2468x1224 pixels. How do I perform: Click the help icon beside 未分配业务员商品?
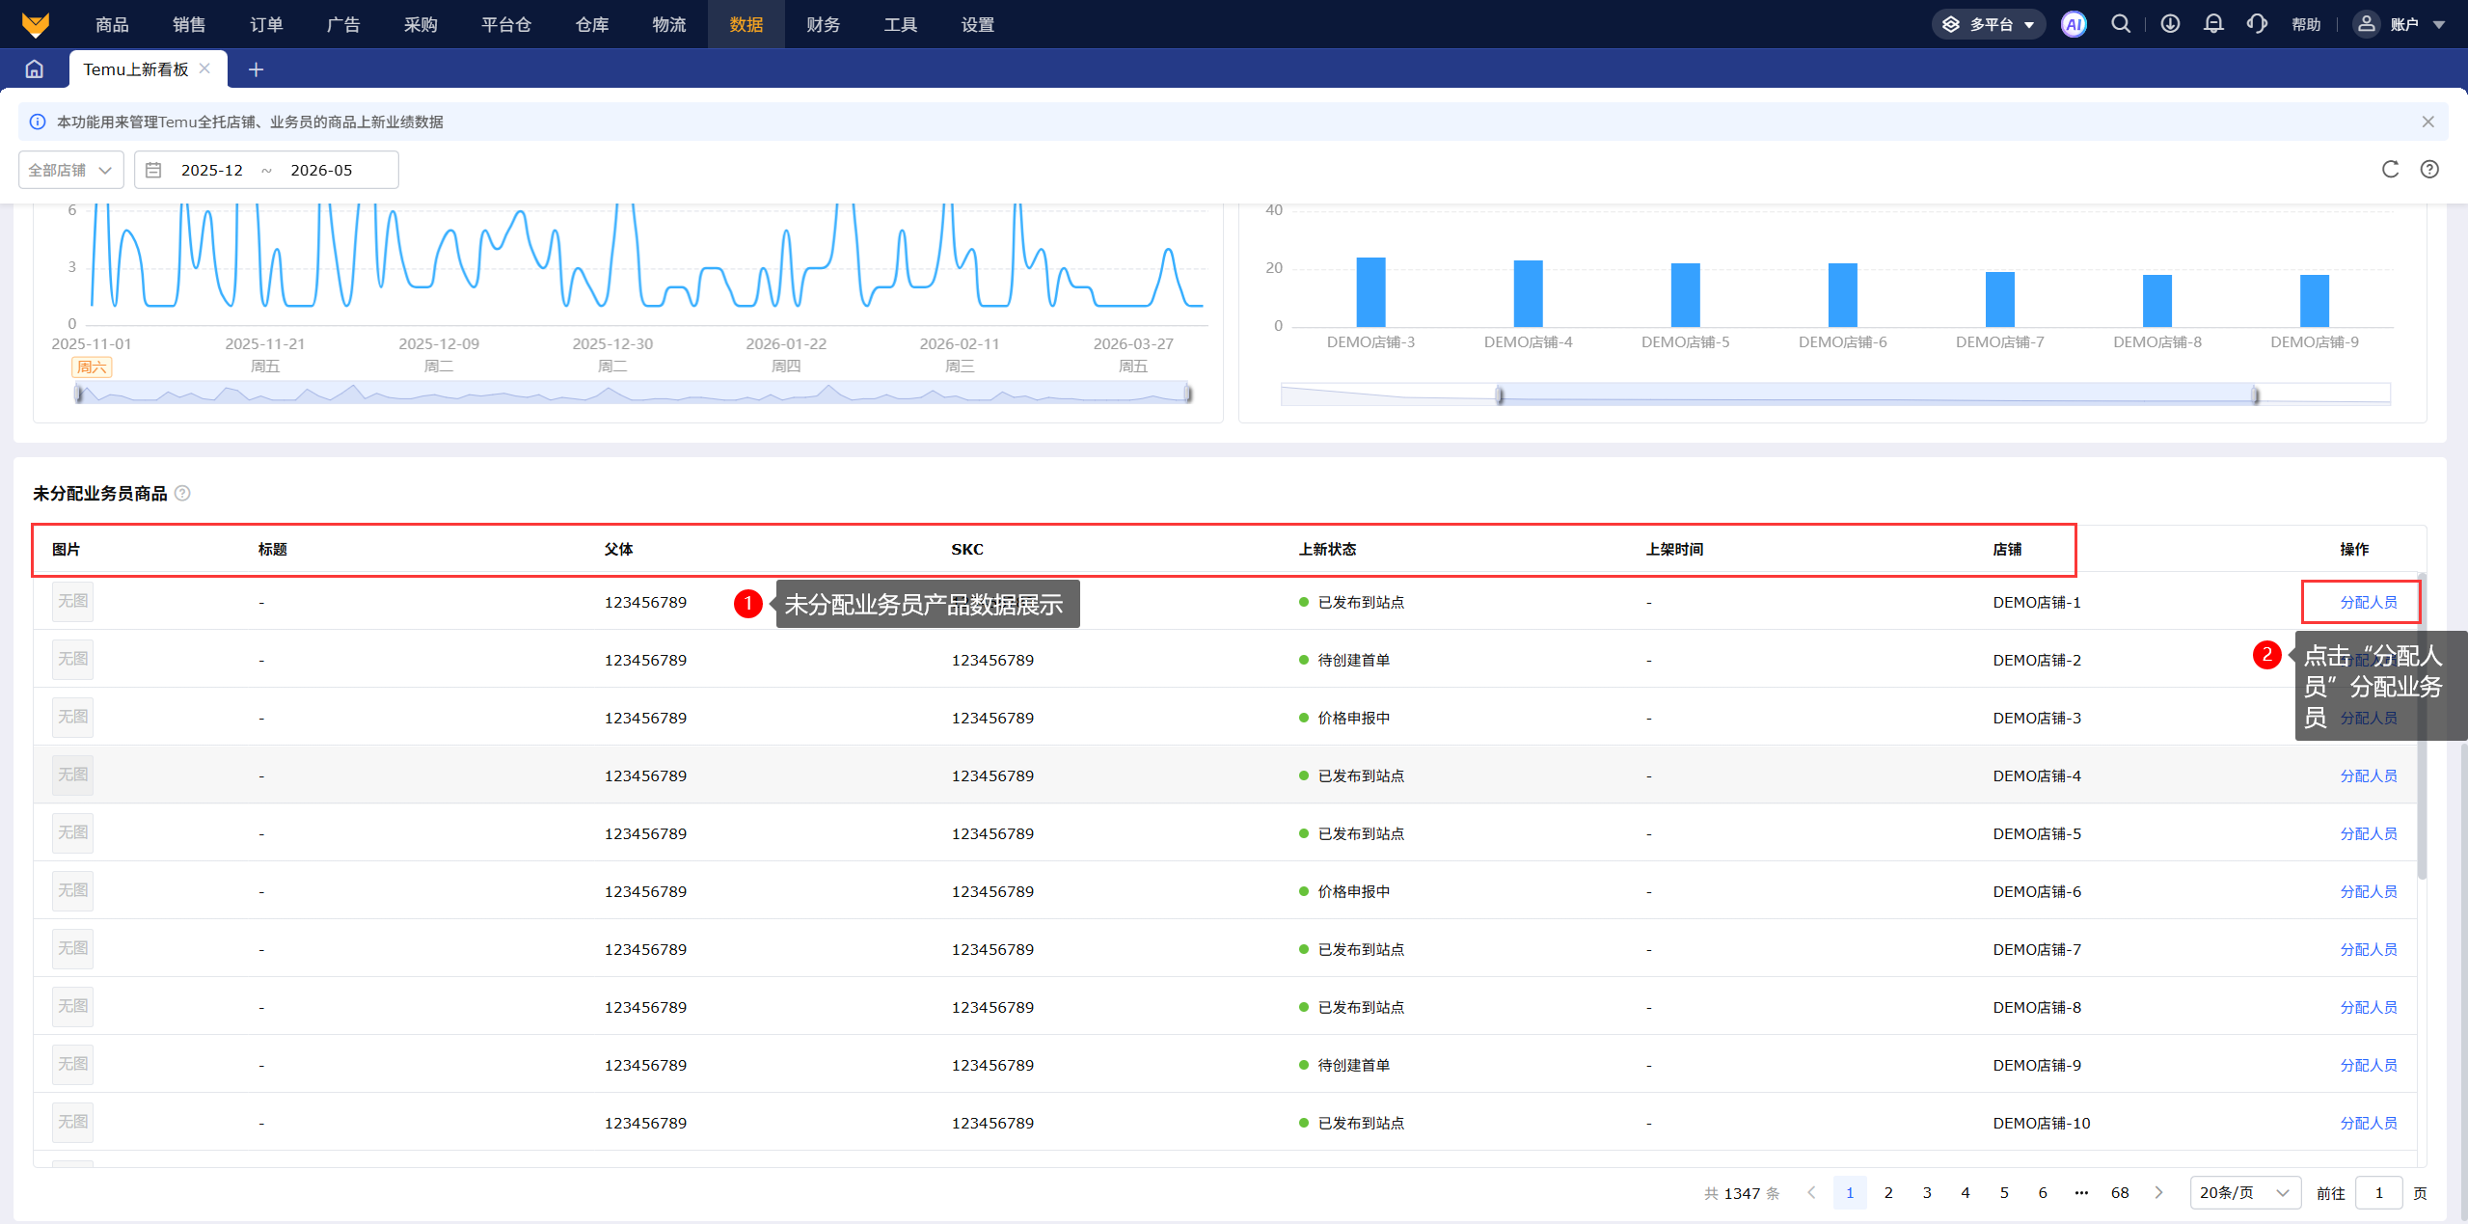click(182, 493)
